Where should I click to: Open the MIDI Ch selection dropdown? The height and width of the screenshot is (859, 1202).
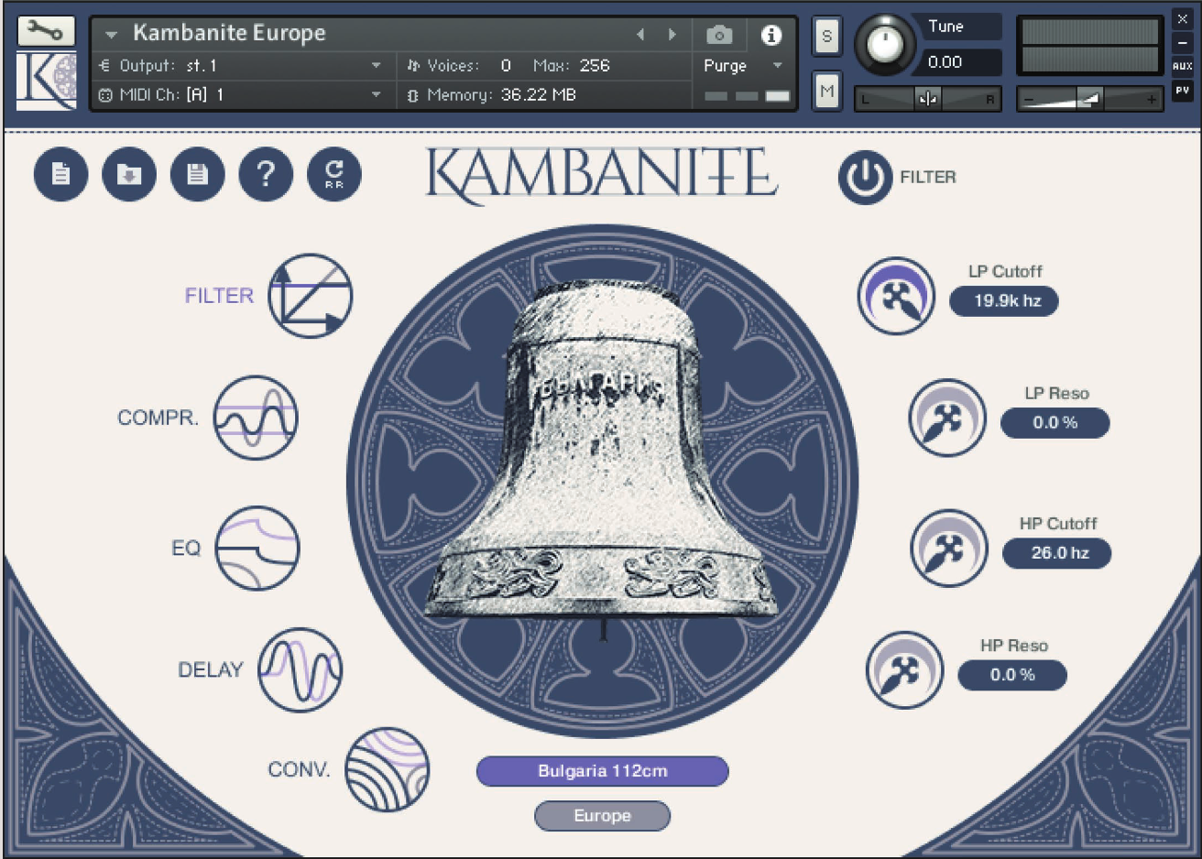pyautogui.click(x=241, y=92)
